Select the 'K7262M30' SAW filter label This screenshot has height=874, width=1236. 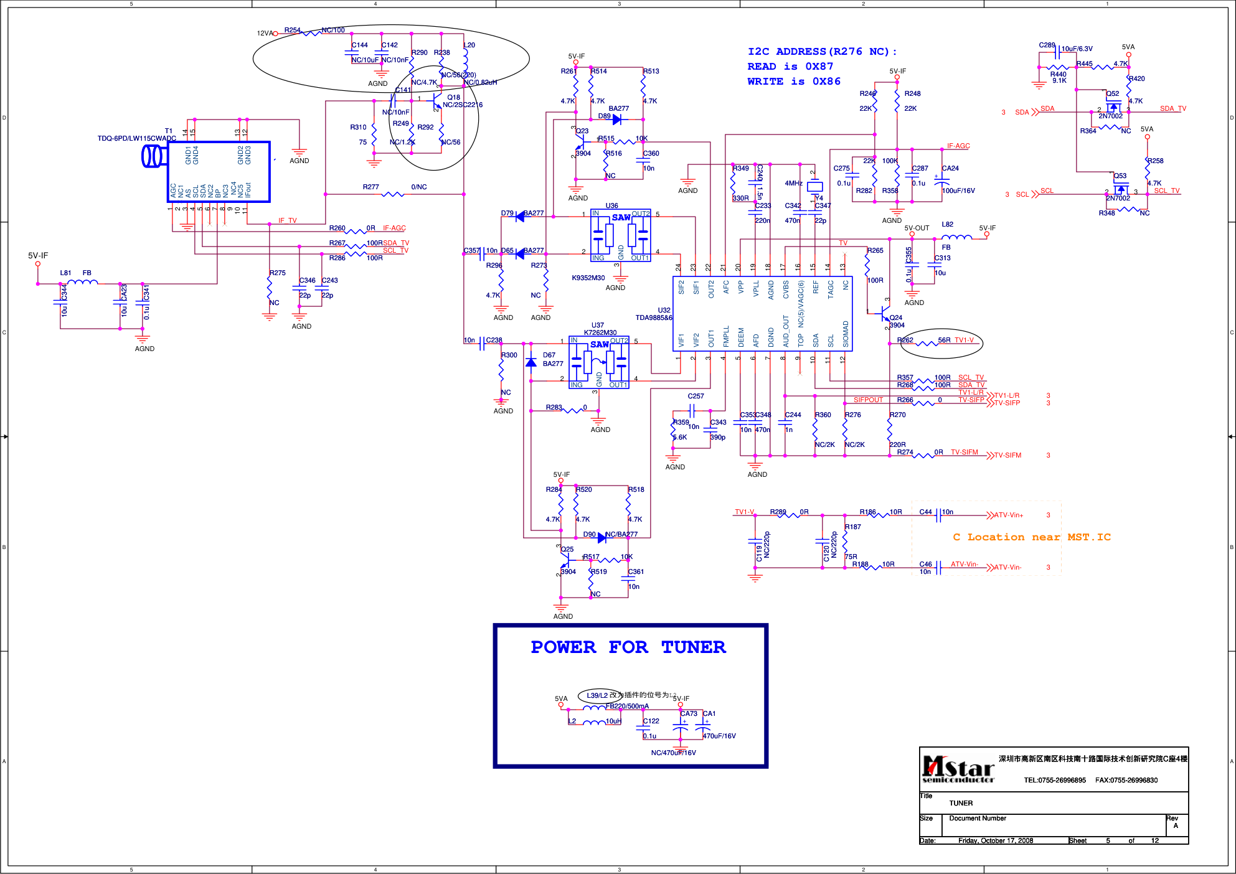600,332
